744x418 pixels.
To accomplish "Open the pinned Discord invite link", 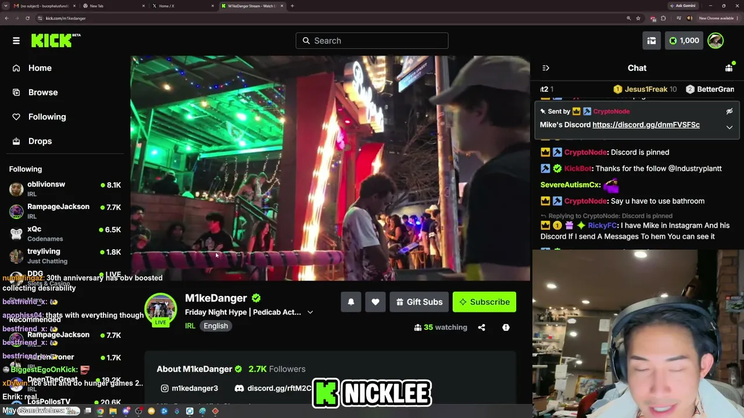I will (646, 125).
